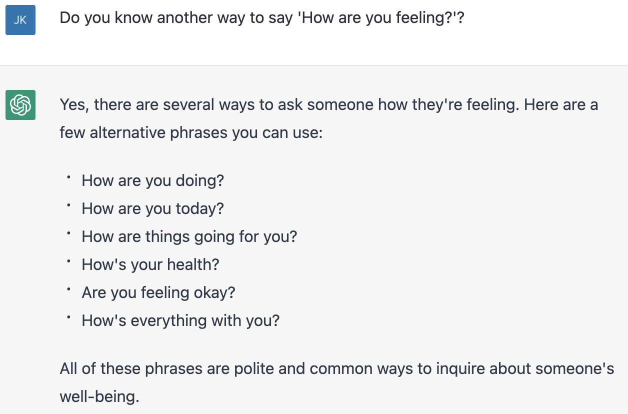Screen dimensions: 628x414
Task: Click the word "well-being." at the end
Action: click(99, 397)
